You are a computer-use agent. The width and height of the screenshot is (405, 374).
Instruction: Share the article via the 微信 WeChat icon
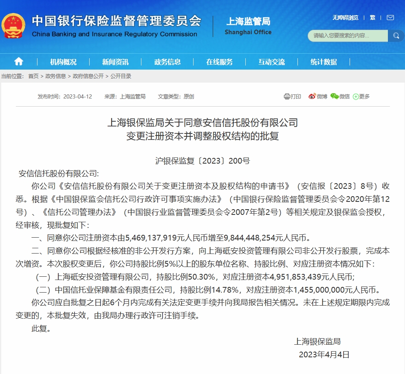(x=334, y=96)
